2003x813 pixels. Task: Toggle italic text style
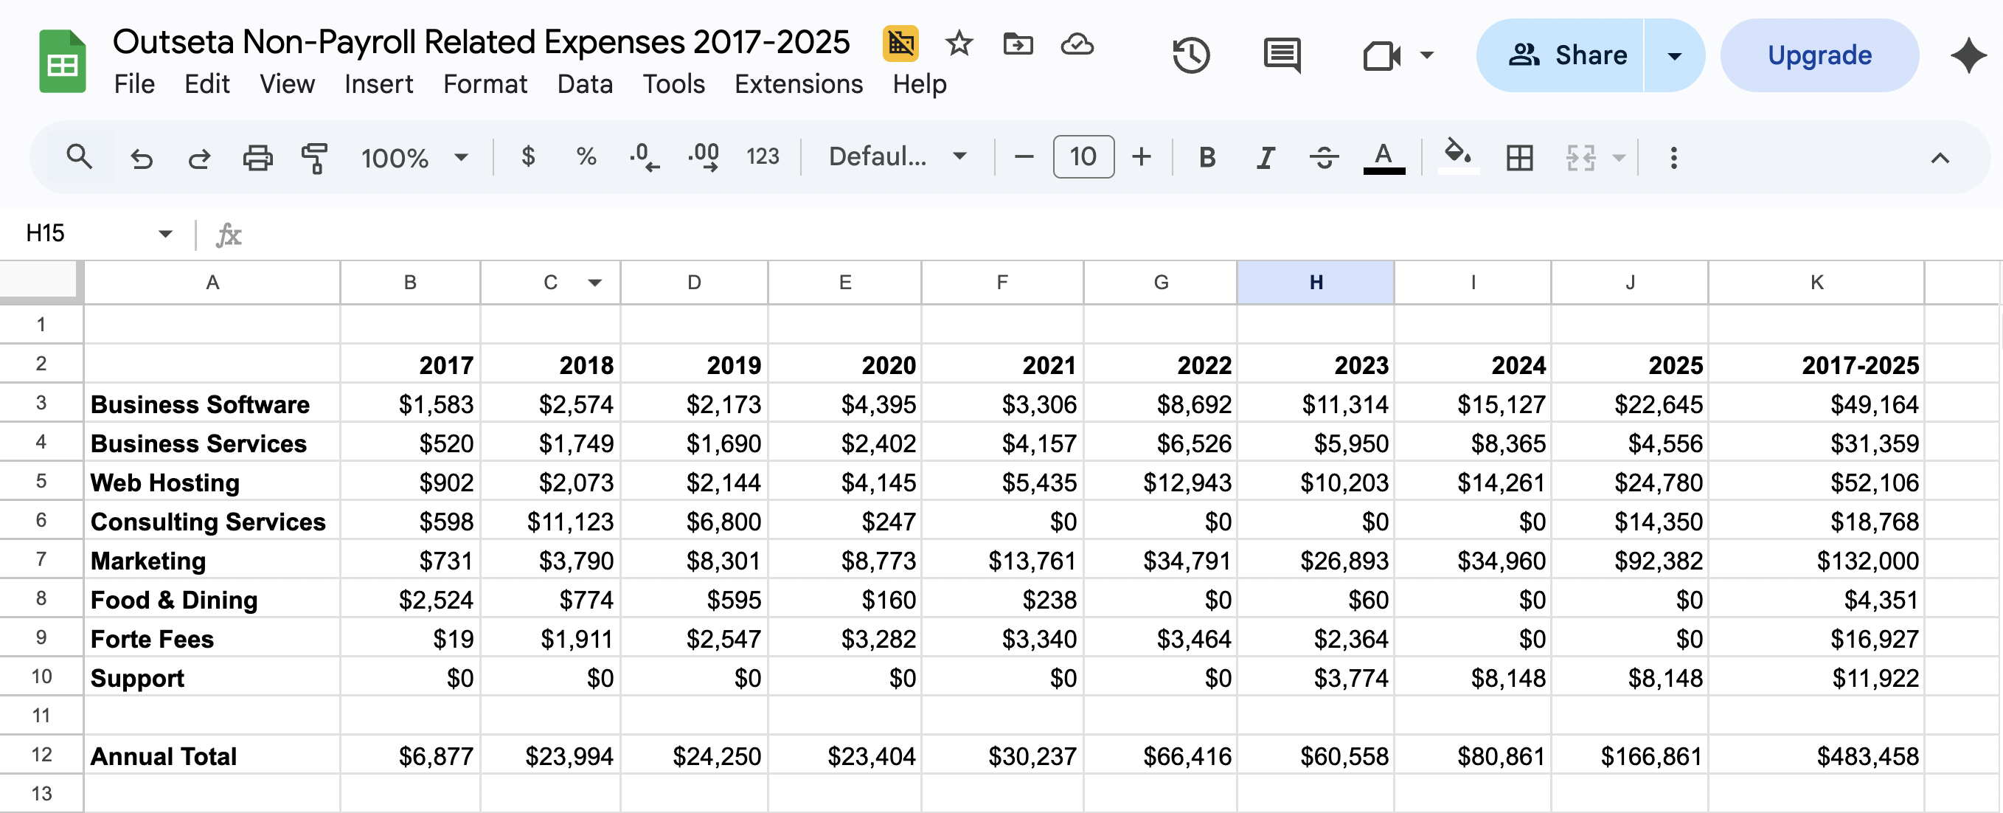click(1265, 158)
